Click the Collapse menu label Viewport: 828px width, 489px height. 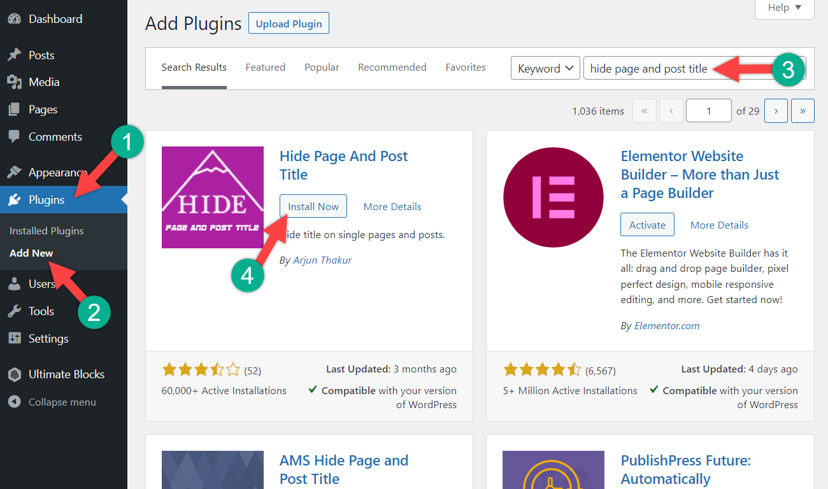click(x=62, y=402)
